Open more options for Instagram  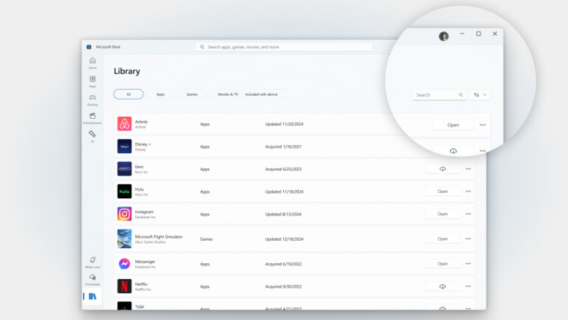tap(469, 214)
